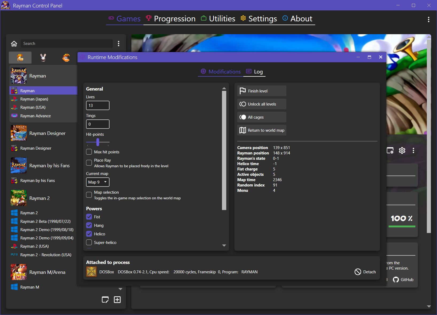Click the Finish level button
Image resolution: width=437 pixels, height=315 pixels.
tap(262, 91)
